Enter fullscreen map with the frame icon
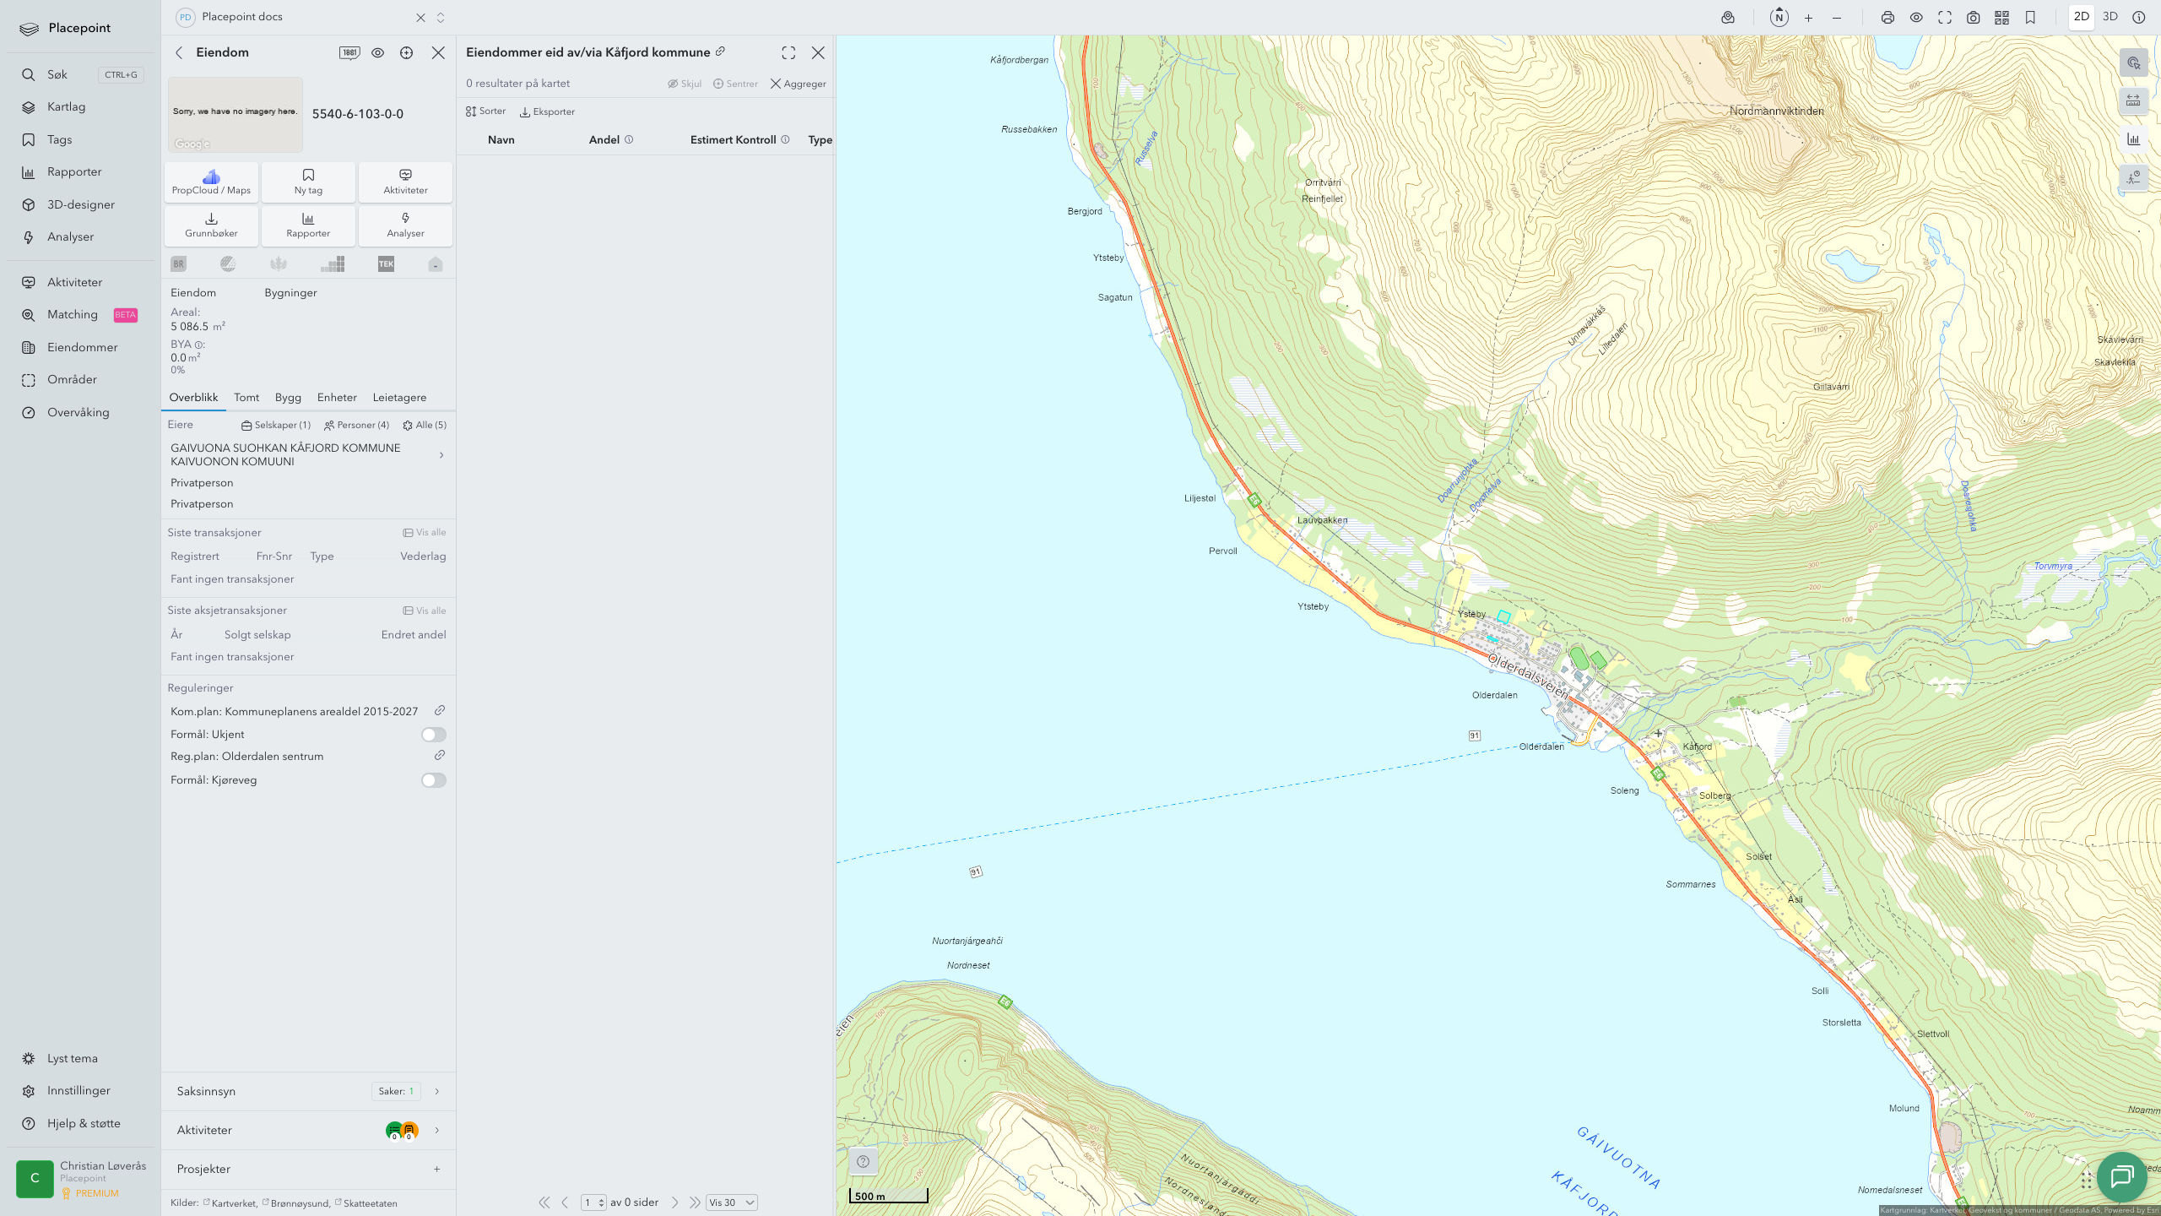The width and height of the screenshot is (2161, 1216). [1945, 18]
